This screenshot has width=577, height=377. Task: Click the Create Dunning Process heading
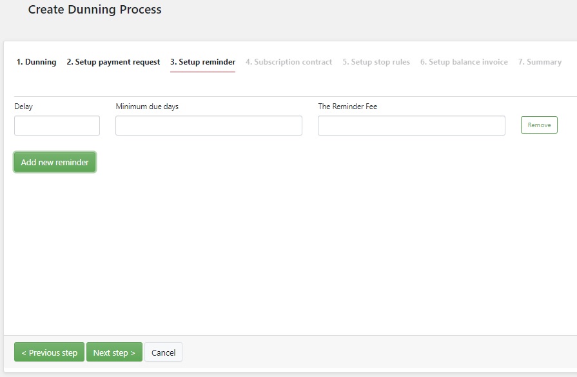95,10
